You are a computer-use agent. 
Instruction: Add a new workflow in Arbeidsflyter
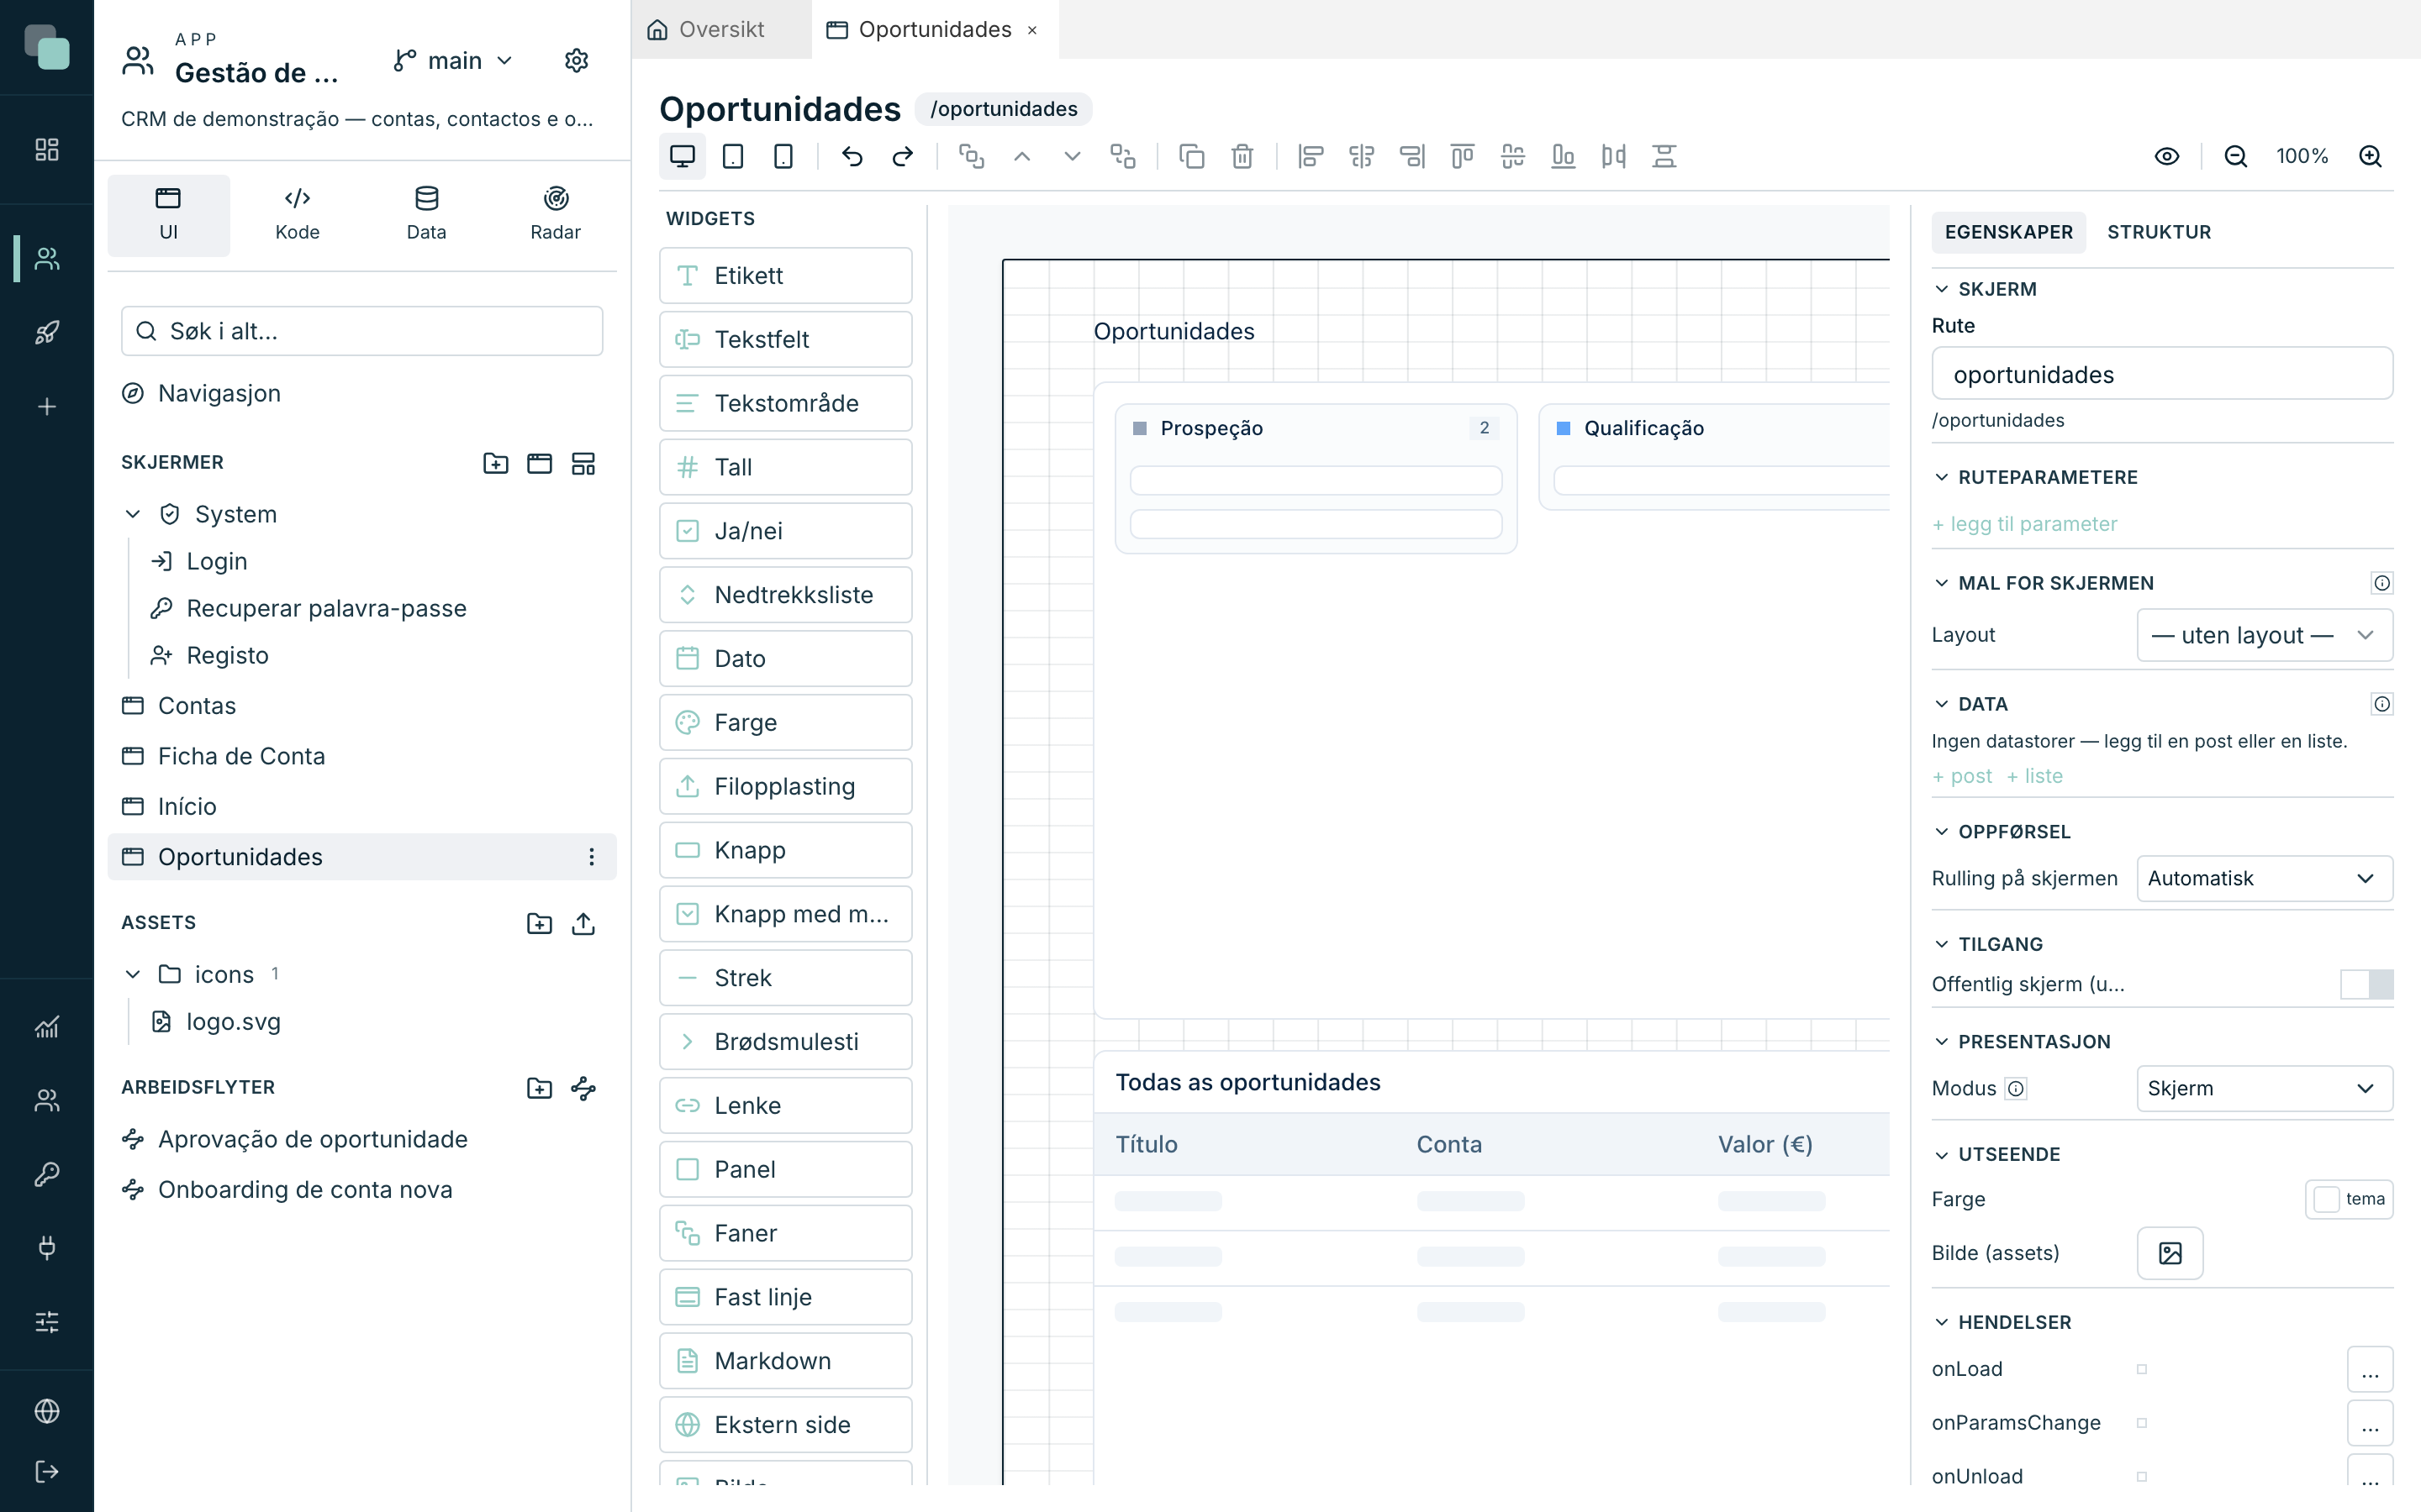583,1088
